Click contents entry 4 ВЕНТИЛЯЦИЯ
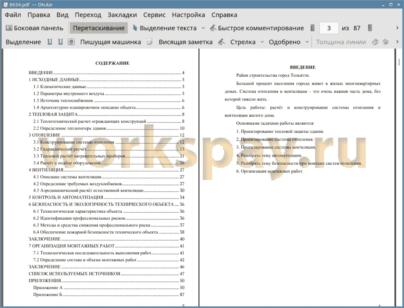The width and height of the screenshot is (404, 308). [106, 170]
